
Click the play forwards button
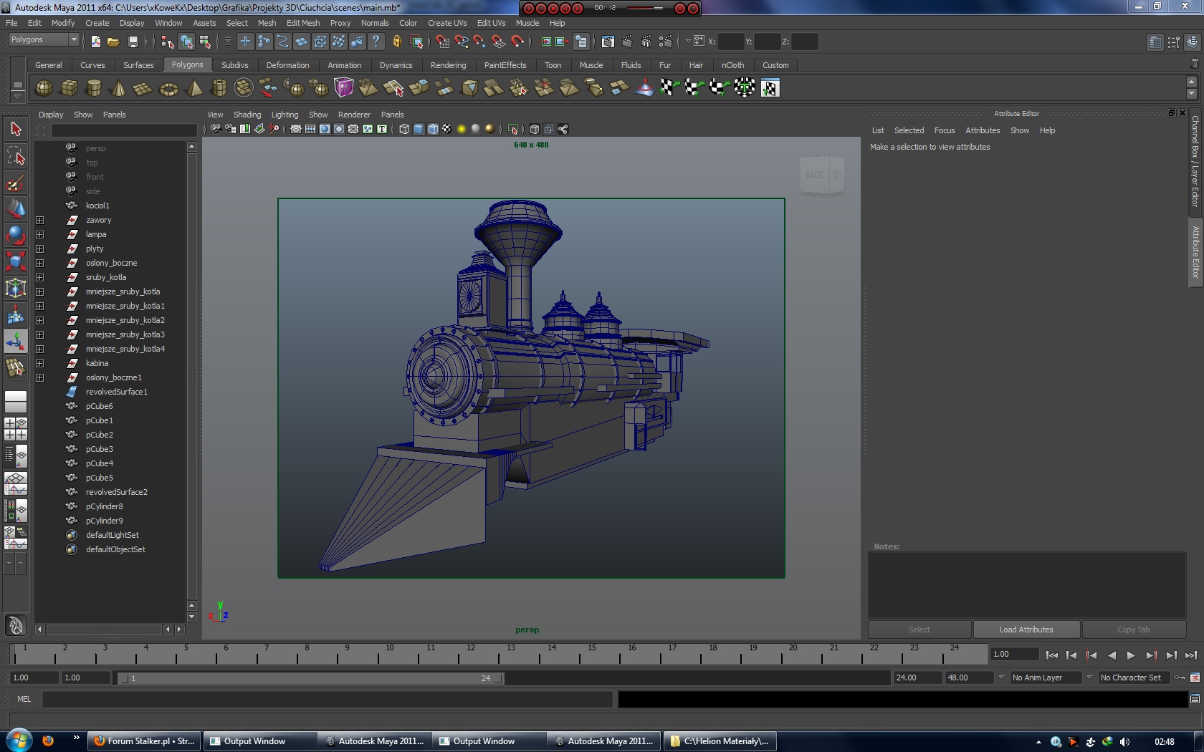tap(1131, 655)
